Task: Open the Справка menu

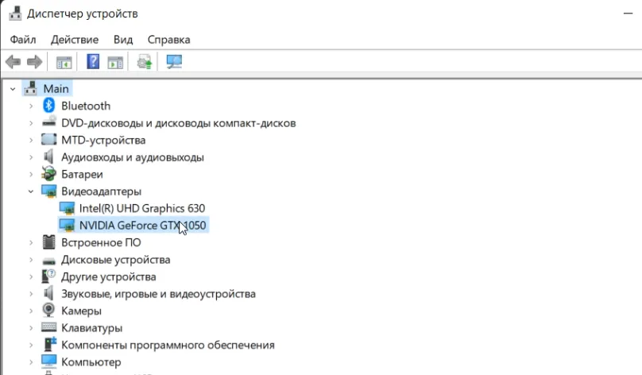Action: [x=168, y=40]
